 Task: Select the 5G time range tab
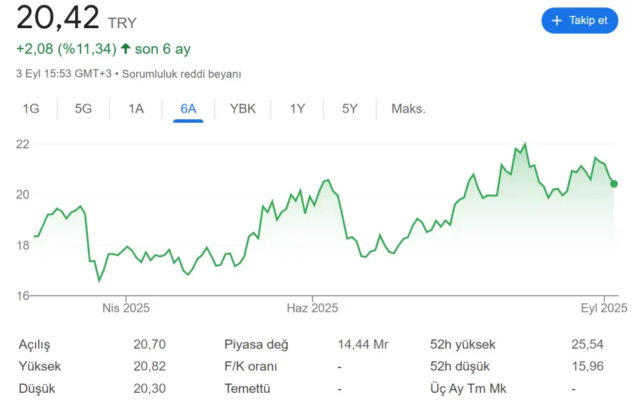click(x=83, y=109)
